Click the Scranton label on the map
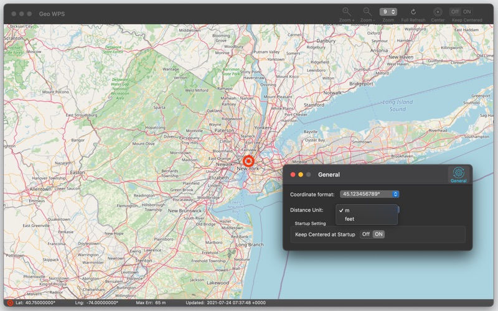The height and width of the screenshot is (311, 498). point(13,38)
